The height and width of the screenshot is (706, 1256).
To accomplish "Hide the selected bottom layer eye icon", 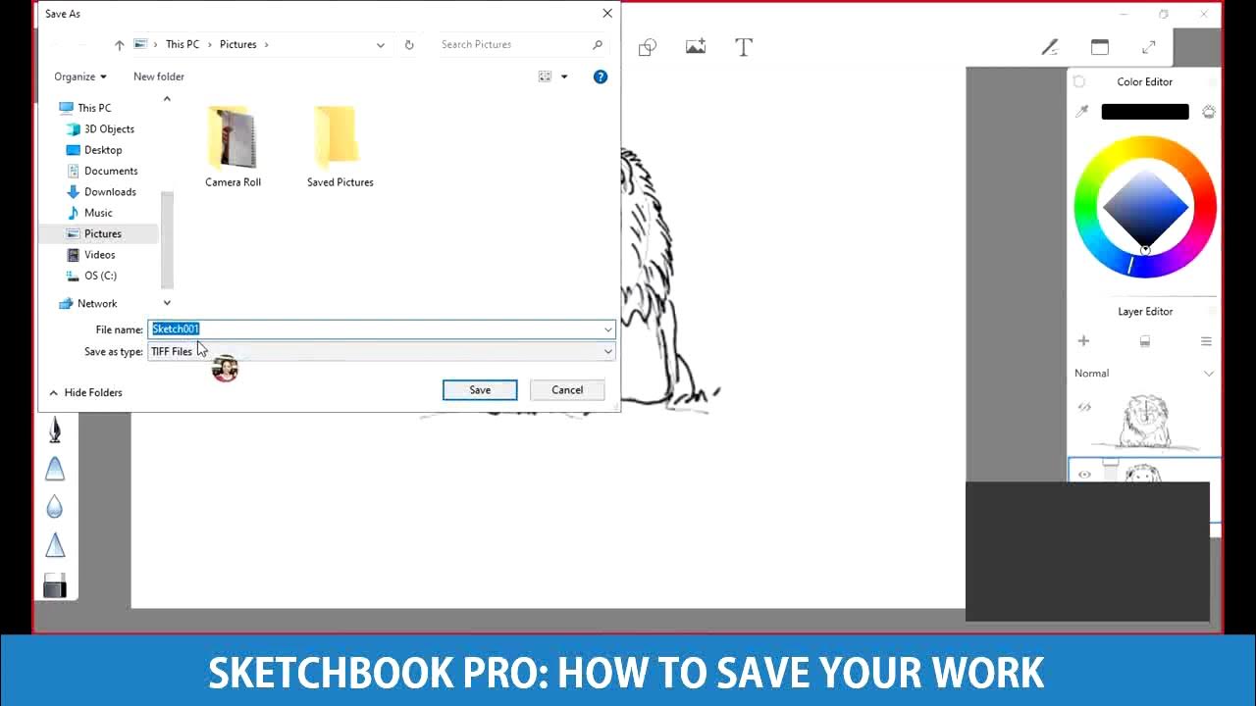I will point(1084,475).
